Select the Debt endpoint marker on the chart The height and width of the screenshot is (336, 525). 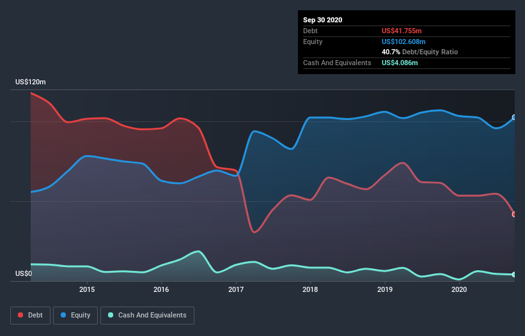click(x=514, y=214)
